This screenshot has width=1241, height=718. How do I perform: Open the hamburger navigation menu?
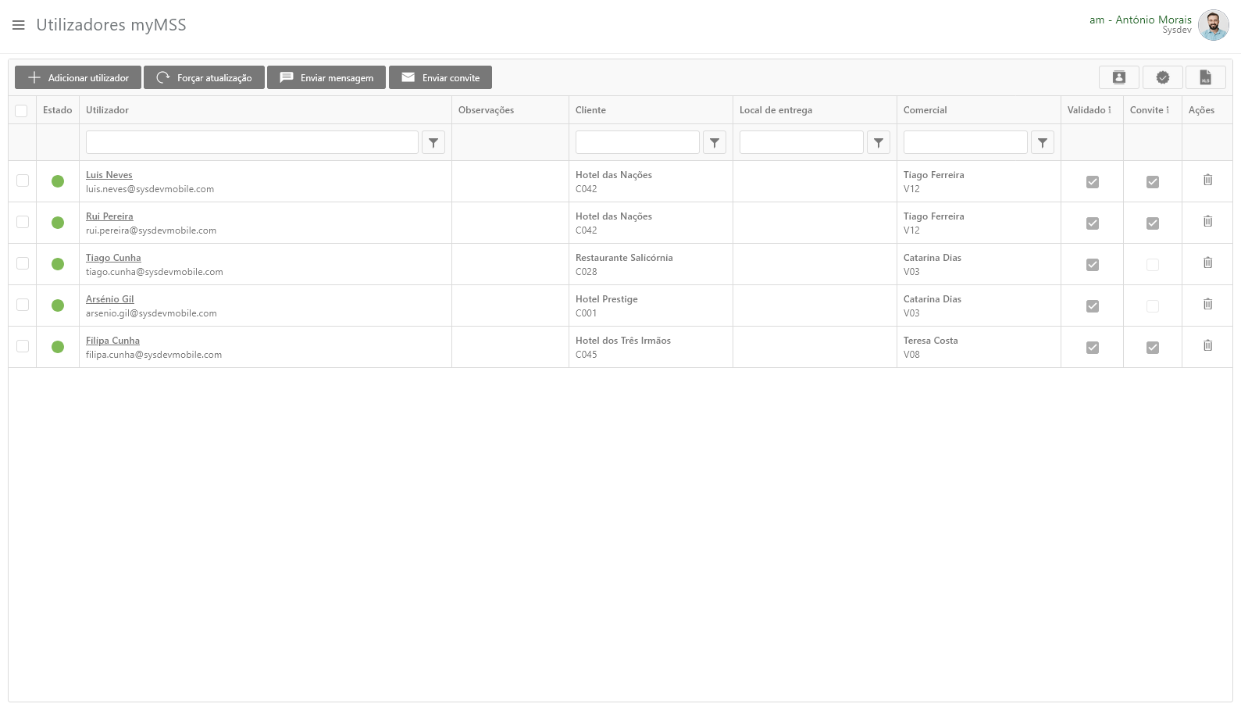pyautogui.click(x=19, y=25)
